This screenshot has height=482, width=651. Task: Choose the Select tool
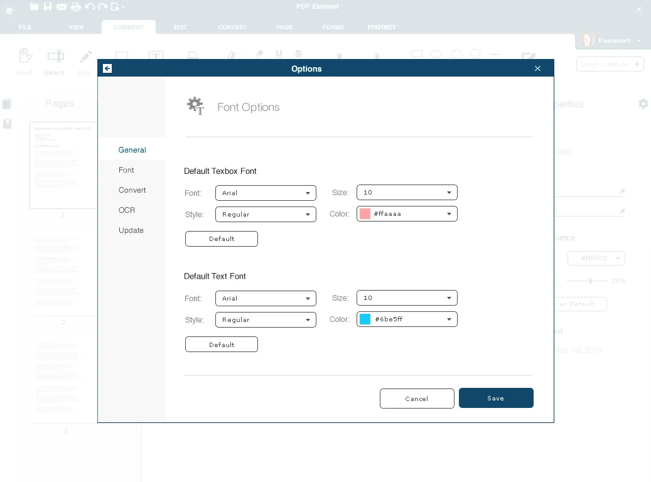[55, 62]
